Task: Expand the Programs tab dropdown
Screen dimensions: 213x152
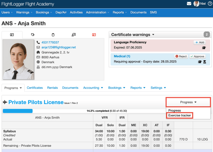Action: 13,88
